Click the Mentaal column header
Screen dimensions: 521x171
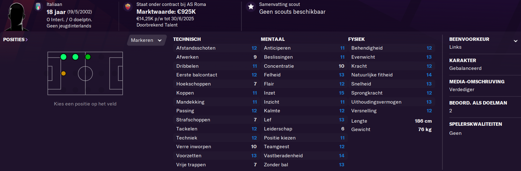tap(273, 39)
